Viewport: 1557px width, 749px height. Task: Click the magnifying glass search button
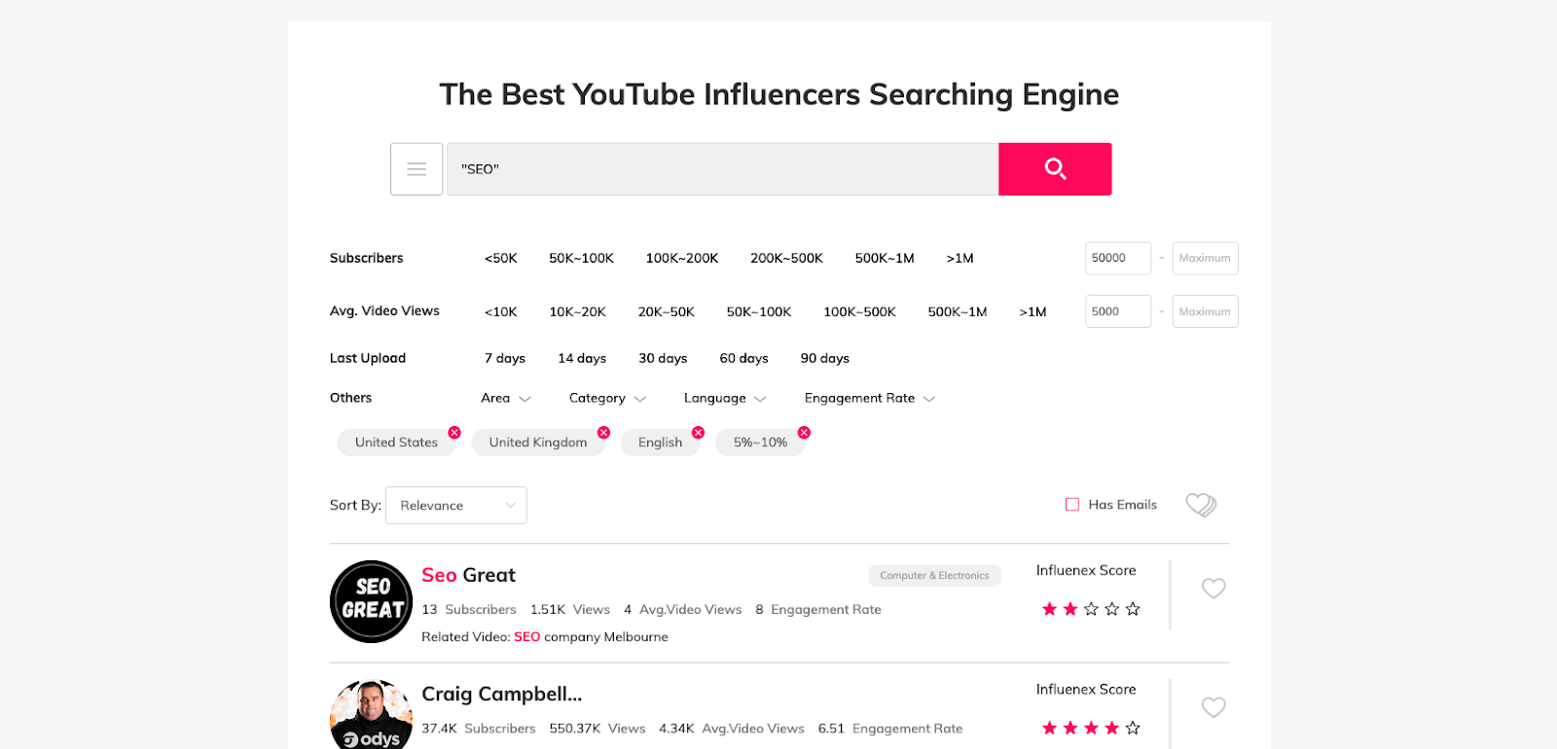(x=1055, y=169)
